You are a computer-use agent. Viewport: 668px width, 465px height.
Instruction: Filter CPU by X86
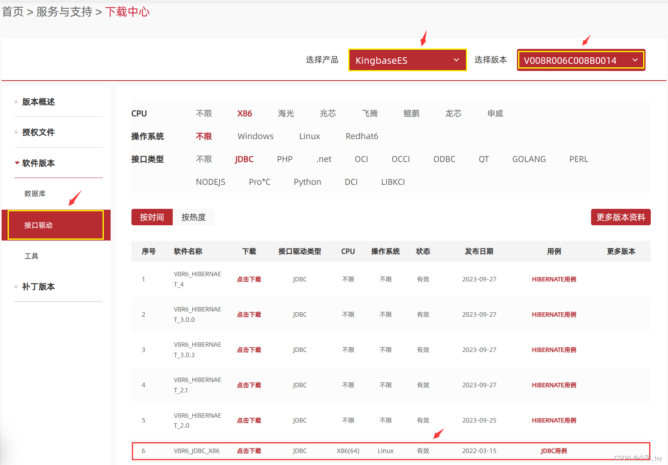244,113
